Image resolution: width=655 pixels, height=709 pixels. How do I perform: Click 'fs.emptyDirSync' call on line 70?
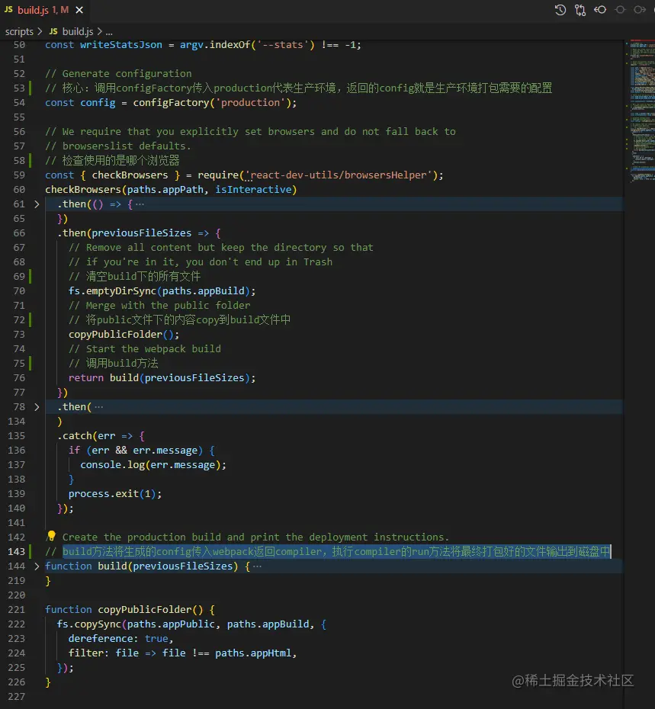tap(112, 290)
